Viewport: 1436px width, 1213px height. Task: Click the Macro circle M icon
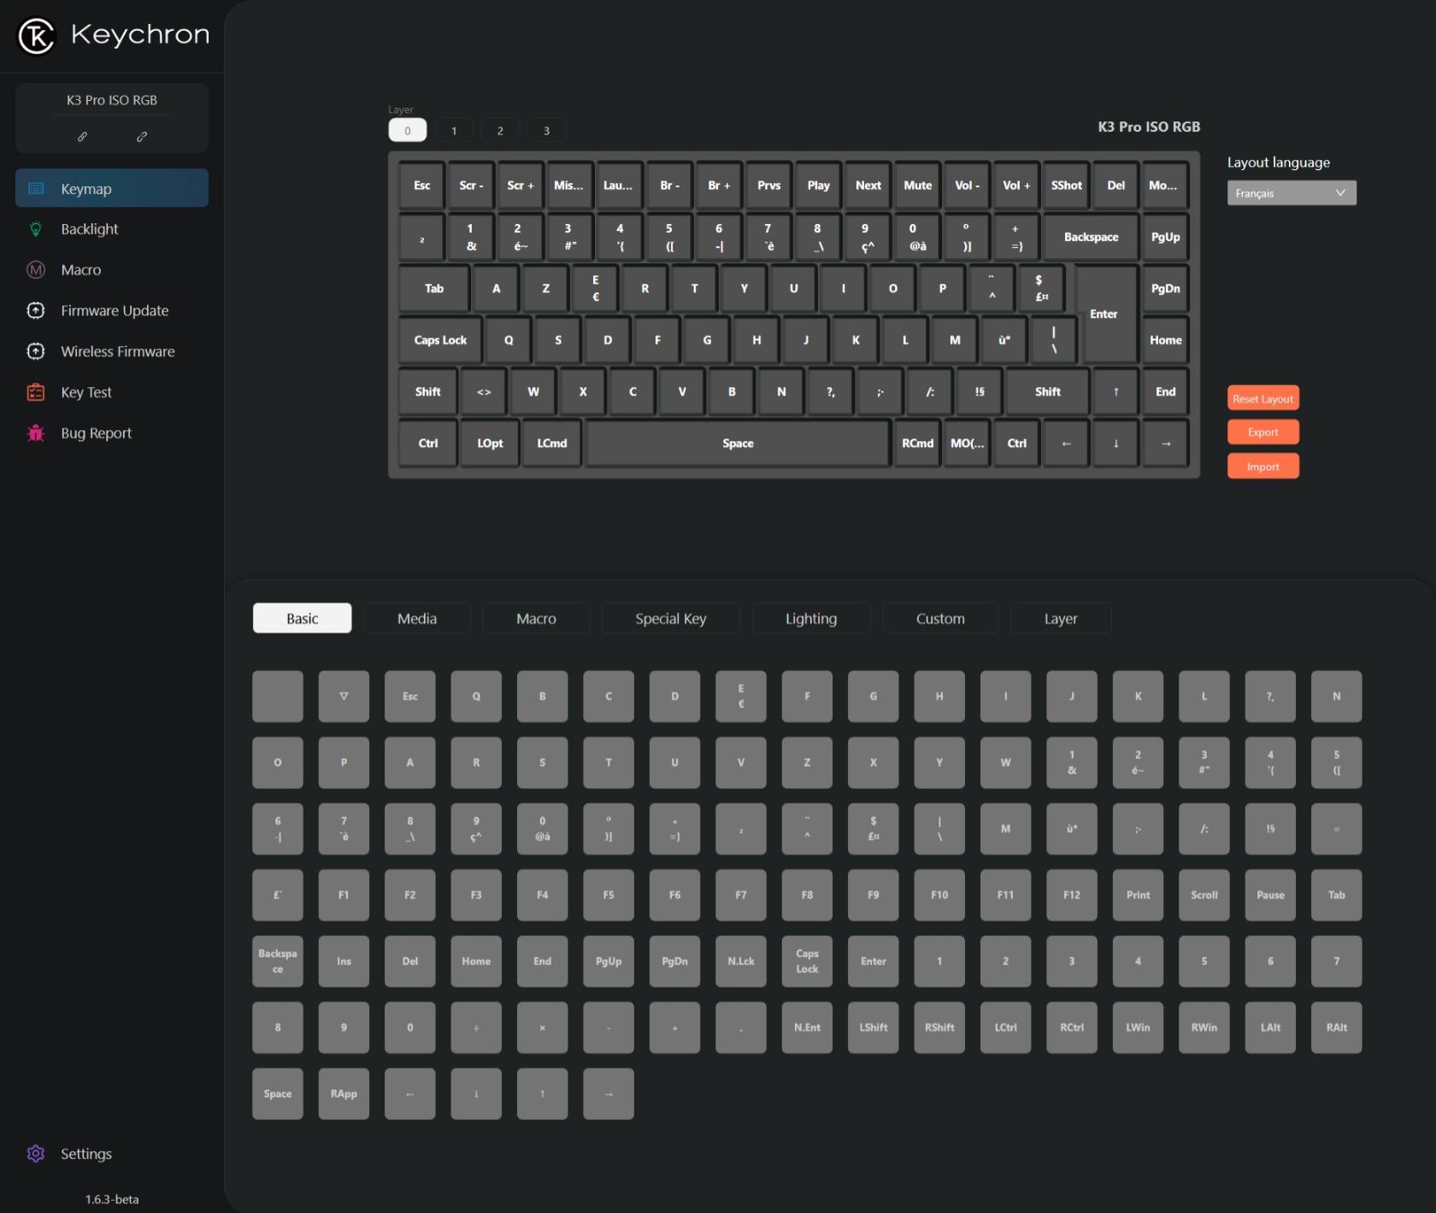[36, 270]
